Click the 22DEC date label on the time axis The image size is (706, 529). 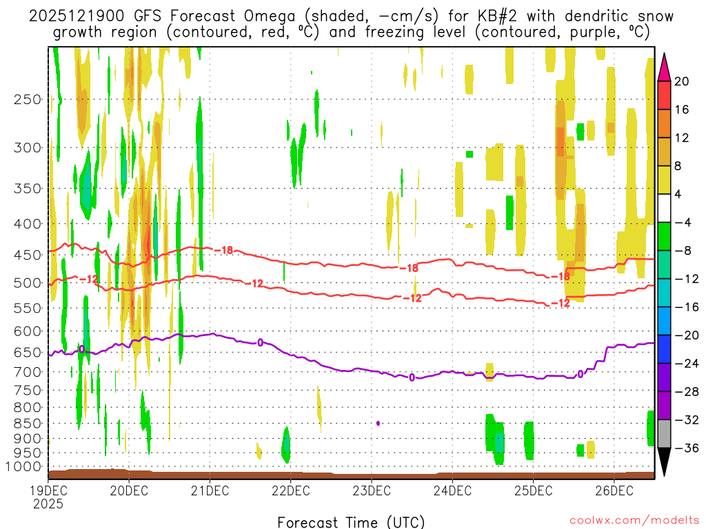click(291, 490)
